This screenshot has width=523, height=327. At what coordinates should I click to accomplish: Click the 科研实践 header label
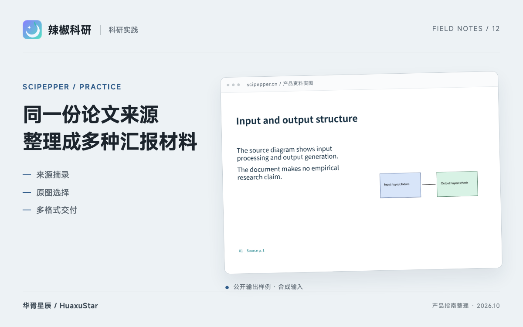tap(123, 30)
